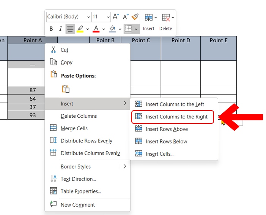Click the mini toolbar Delete table icon
This screenshot has width=266, height=215.
point(166,17)
